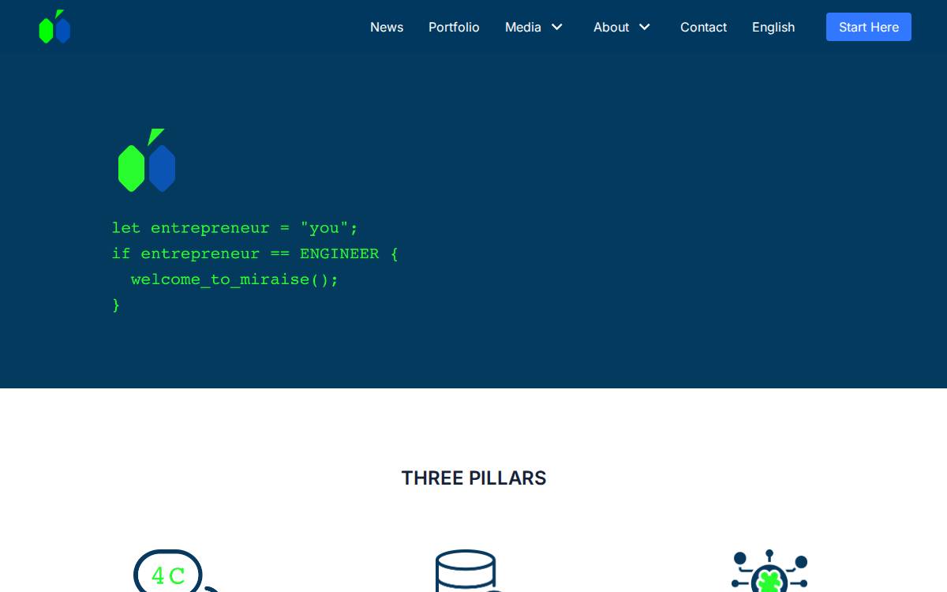Click the database cylinder pillar icon
The width and height of the screenshot is (947, 592).
click(x=470, y=571)
